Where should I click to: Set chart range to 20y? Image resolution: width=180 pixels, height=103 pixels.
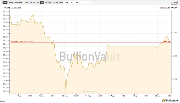[61, 3]
